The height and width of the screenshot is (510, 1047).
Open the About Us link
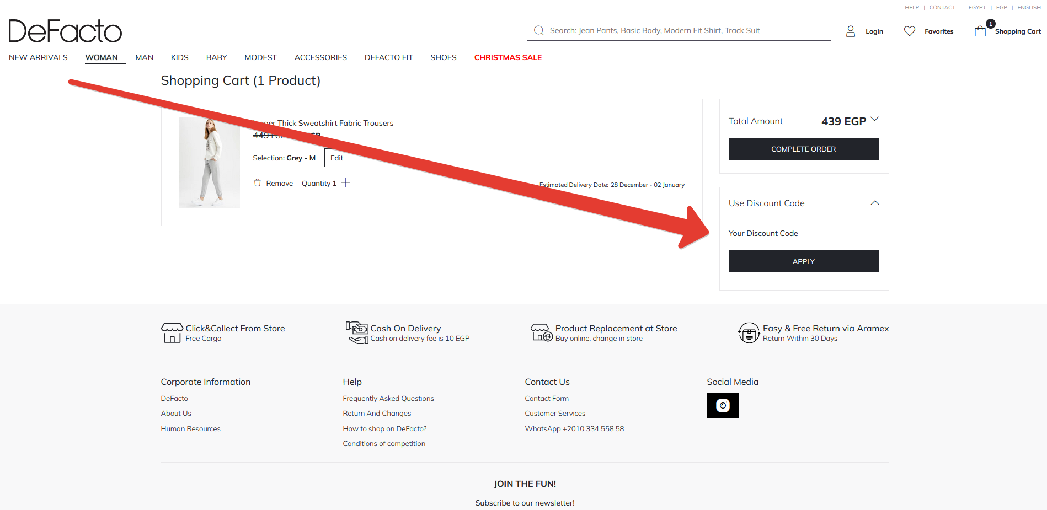(176, 413)
